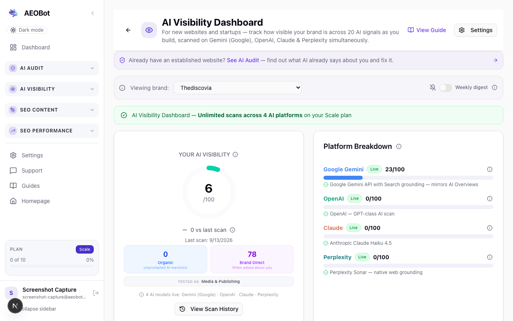513x321 pixels.
Task: Open Support in the sidebar
Action: (52, 171)
